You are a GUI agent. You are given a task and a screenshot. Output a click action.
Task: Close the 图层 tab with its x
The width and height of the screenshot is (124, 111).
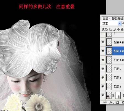110,19
